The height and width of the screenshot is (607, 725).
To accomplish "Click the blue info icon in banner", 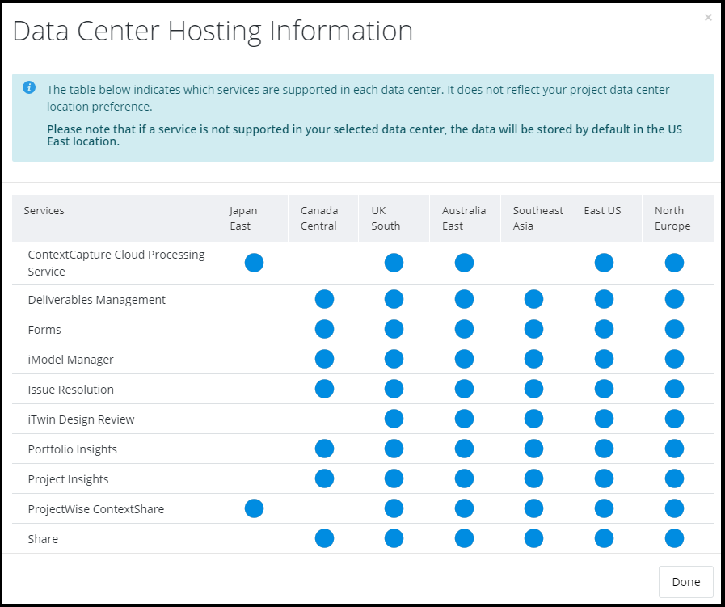I will coord(29,87).
